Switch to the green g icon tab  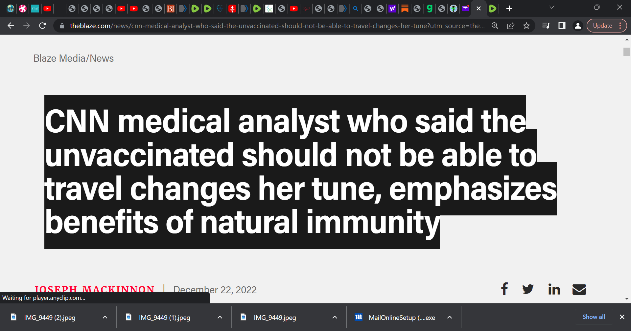pos(430,9)
